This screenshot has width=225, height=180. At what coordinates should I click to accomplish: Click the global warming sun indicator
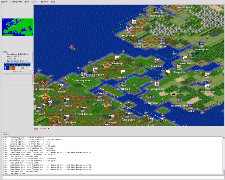click(8, 68)
